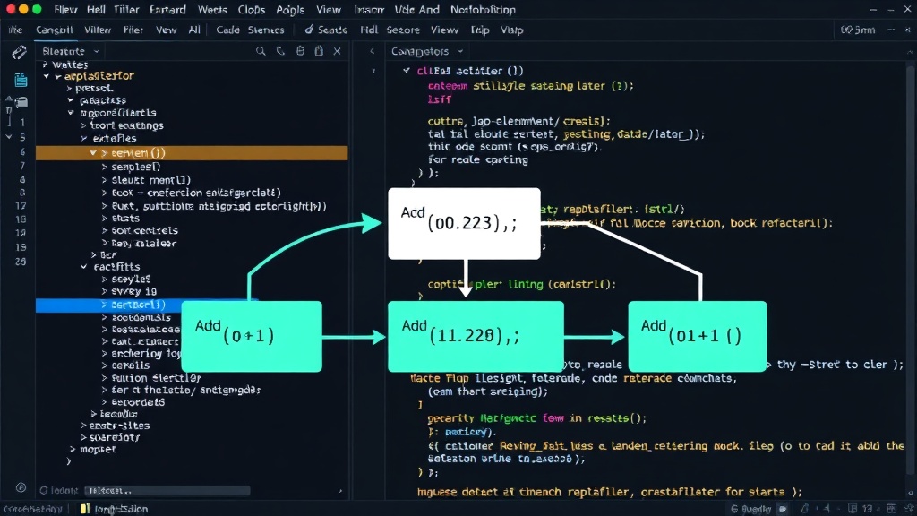
Task: Open the 'Conagetors' editor dropdown
Action: click(x=460, y=51)
